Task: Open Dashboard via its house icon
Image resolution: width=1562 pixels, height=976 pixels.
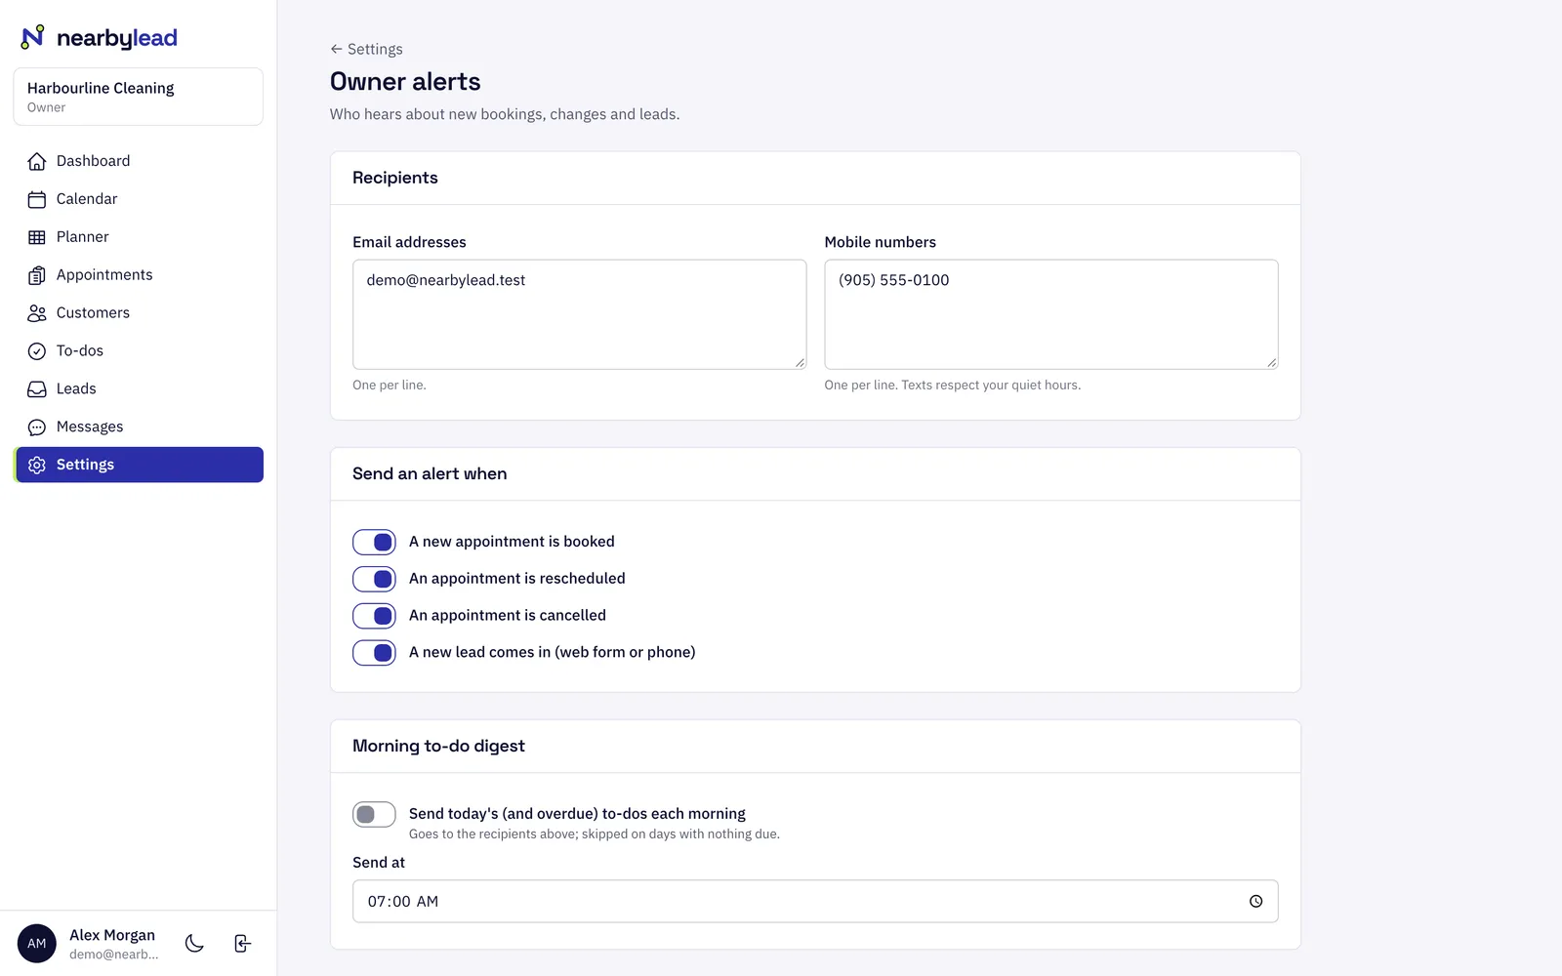Action: (x=37, y=161)
